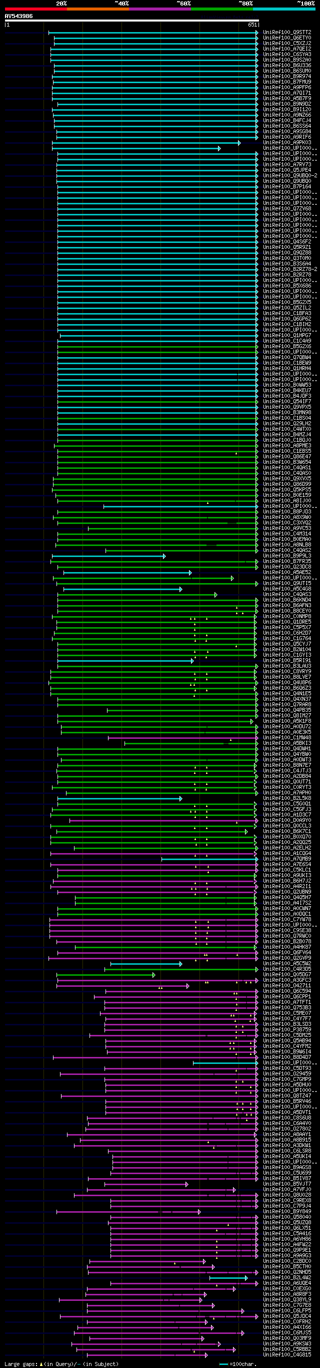Click the UniRef100_B8N7E7 label
Viewport: 320px width, 1368px height.
286,765
